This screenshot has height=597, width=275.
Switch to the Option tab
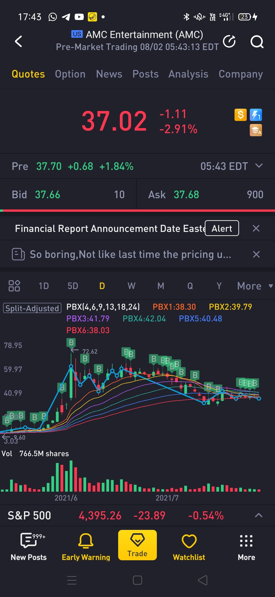tap(70, 74)
